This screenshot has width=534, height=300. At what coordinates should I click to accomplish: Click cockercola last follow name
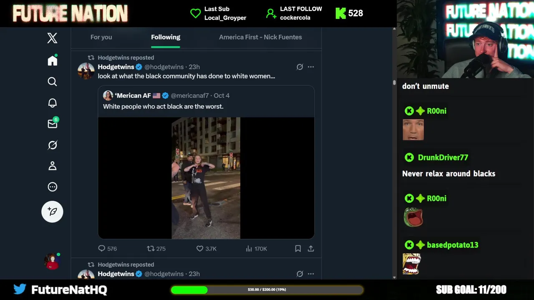(295, 18)
